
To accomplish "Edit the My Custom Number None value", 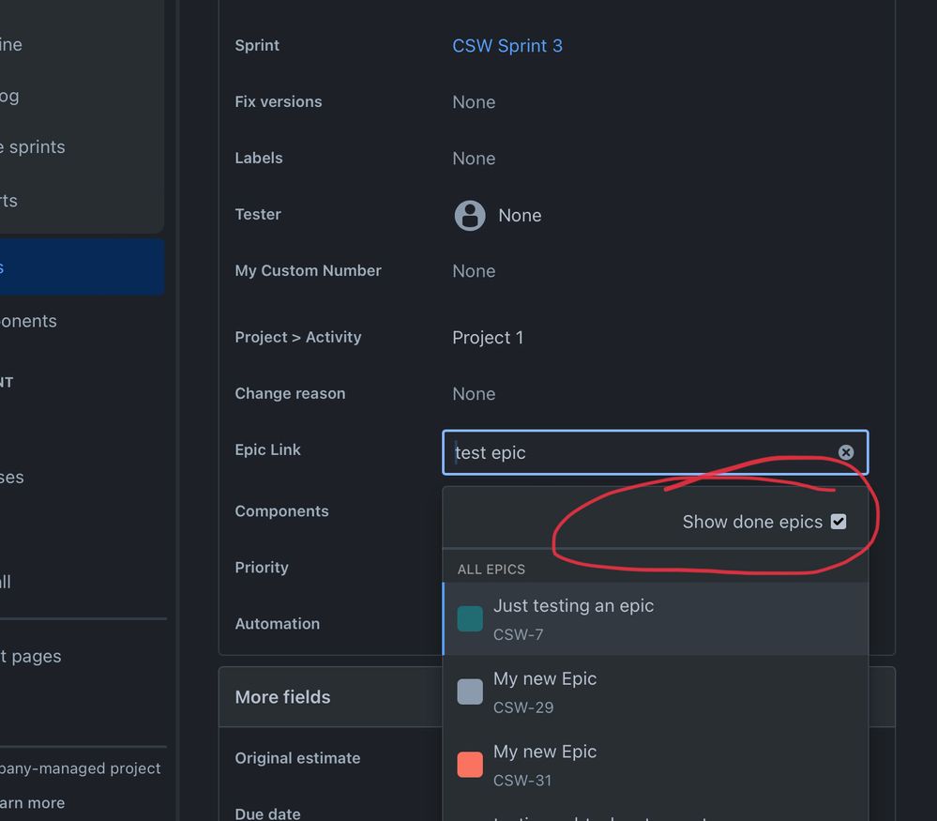I will click(474, 271).
